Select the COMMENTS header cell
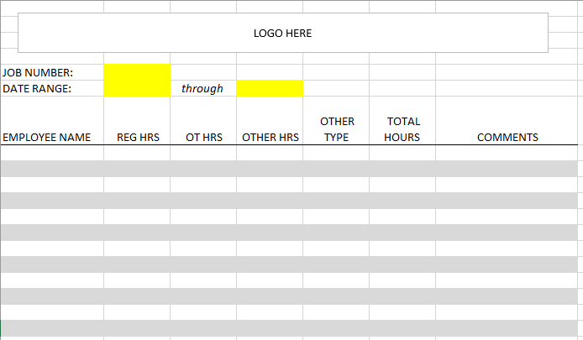This screenshot has height=340, width=583. (x=507, y=137)
